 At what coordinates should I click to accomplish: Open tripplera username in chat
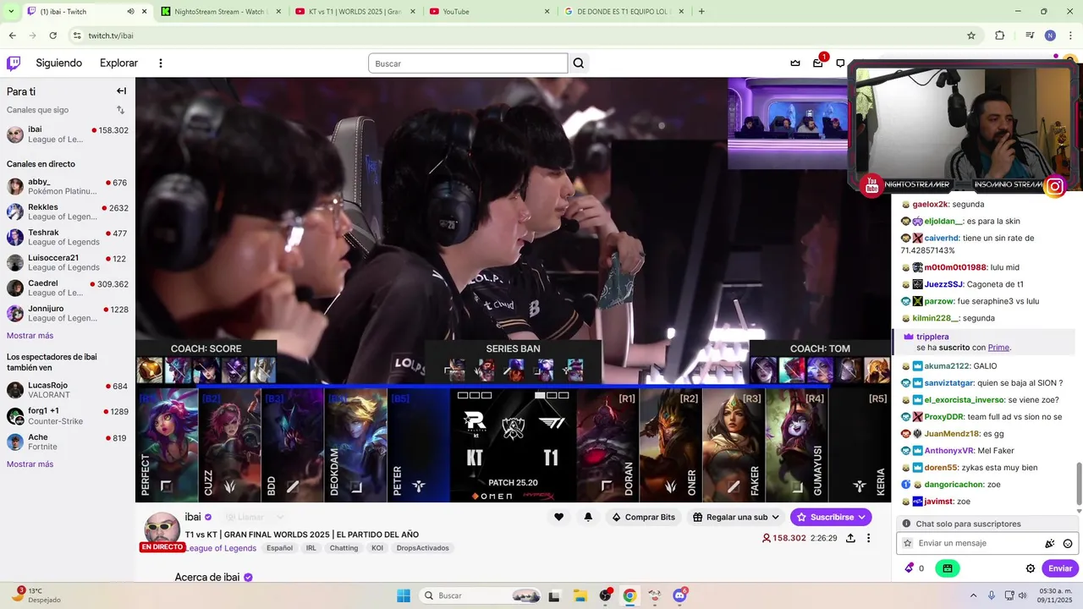(x=932, y=337)
